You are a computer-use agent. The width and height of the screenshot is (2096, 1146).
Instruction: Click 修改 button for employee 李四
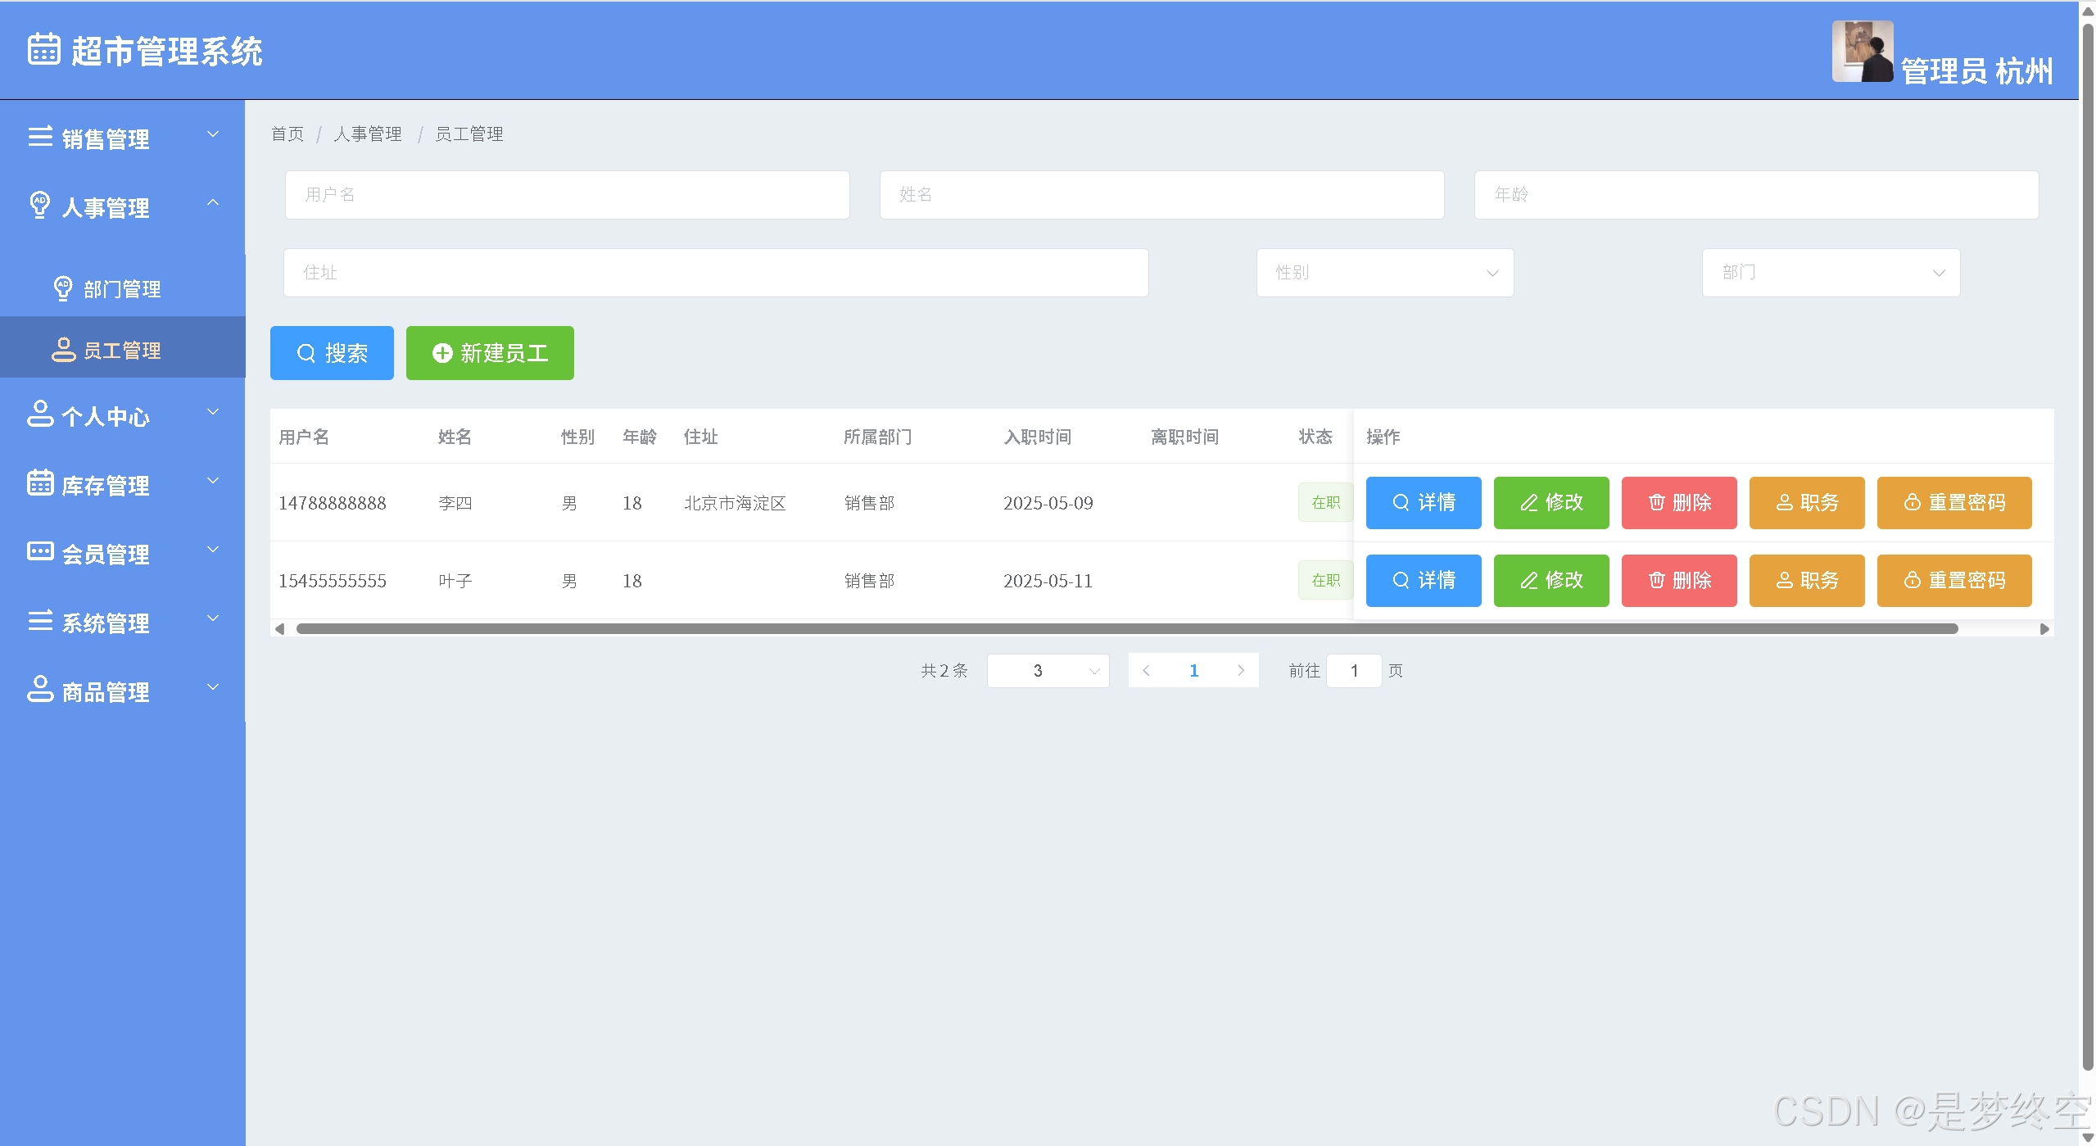(1550, 502)
